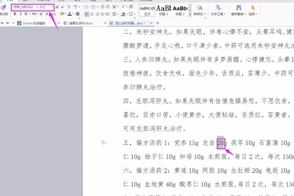
Task: Click the text 偏方汤药 2: in the document
Action: pos(153,171)
